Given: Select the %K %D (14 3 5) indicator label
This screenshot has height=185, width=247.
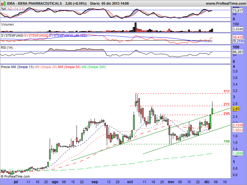Looking at the screenshot, I should tap(13, 9).
